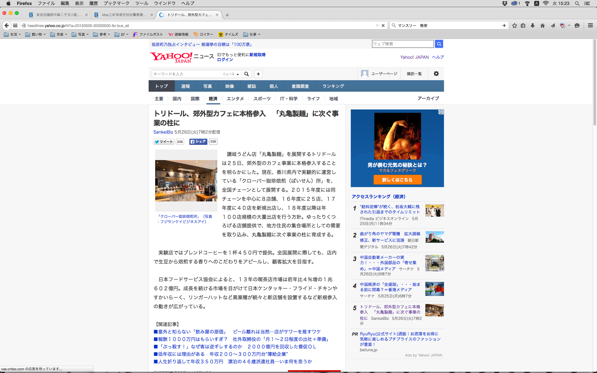597x373 pixels.
Task: Expand the 生活 bookmarks folder
Action: pos(12,35)
